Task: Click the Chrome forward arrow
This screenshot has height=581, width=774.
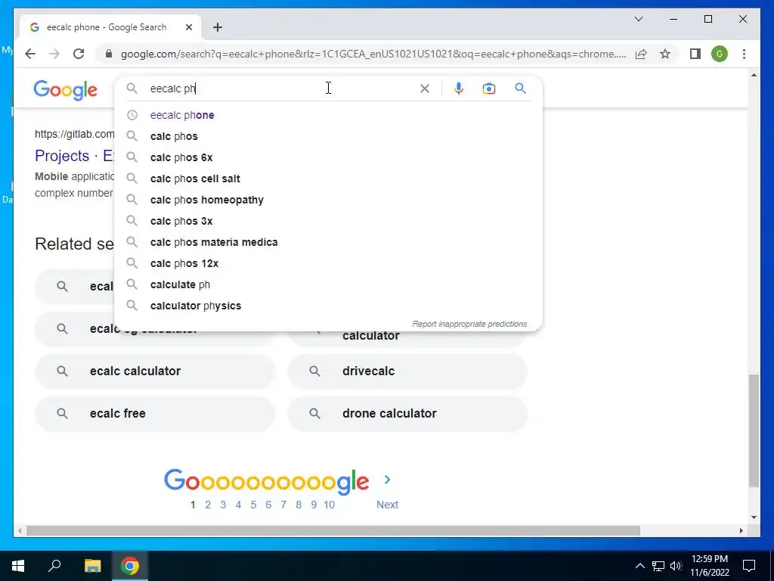Action: tap(54, 54)
